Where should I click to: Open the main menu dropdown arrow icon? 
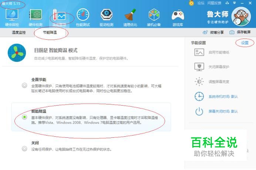(x=235, y=3)
